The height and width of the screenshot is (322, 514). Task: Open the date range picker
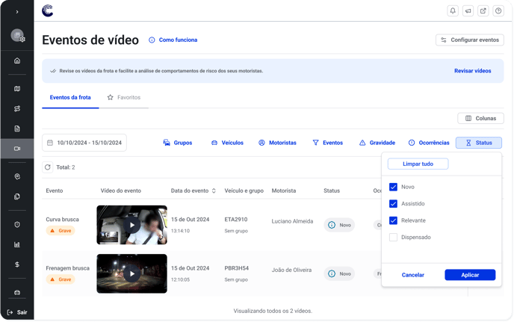click(84, 143)
